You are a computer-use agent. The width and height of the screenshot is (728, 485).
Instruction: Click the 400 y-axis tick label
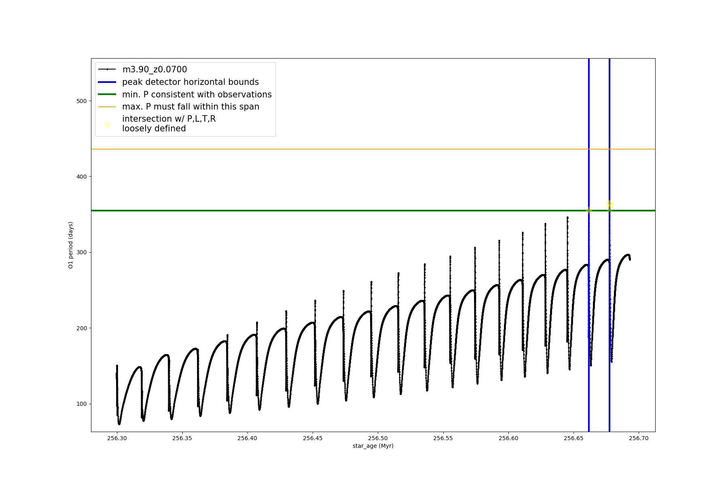click(82, 177)
